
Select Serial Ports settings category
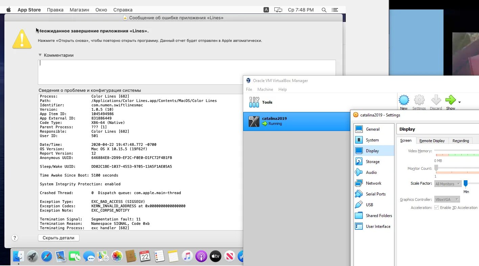click(x=374, y=194)
